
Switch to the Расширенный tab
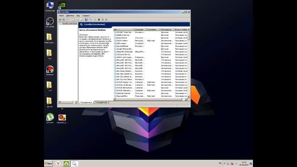[86, 102]
